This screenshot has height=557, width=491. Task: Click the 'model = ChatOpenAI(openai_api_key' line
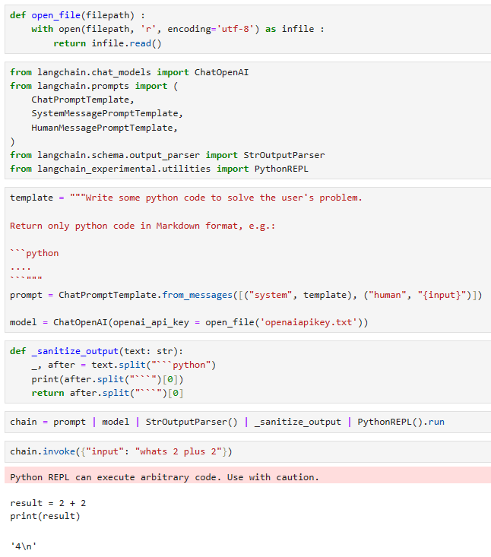[x=189, y=322]
